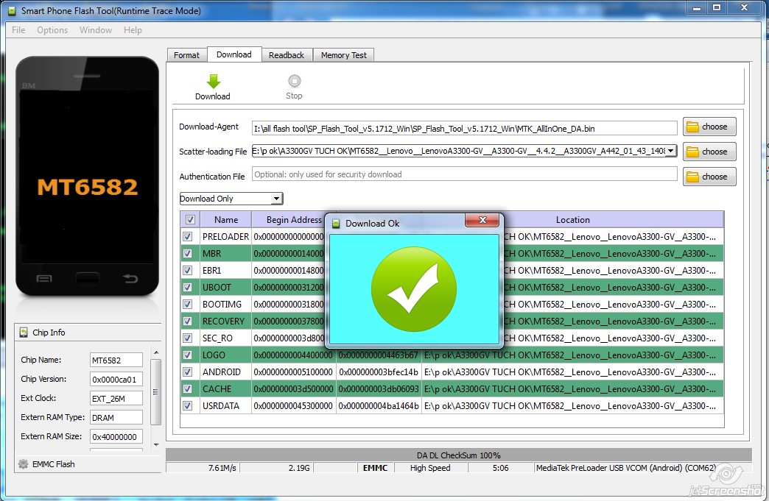Viewport: 769px width, 501px height.
Task: Uncheck the LOGO partition checkbox
Action: coord(187,355)
